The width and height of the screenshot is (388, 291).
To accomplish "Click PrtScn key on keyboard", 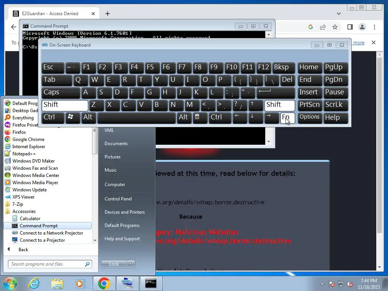I will click(310, 105).
